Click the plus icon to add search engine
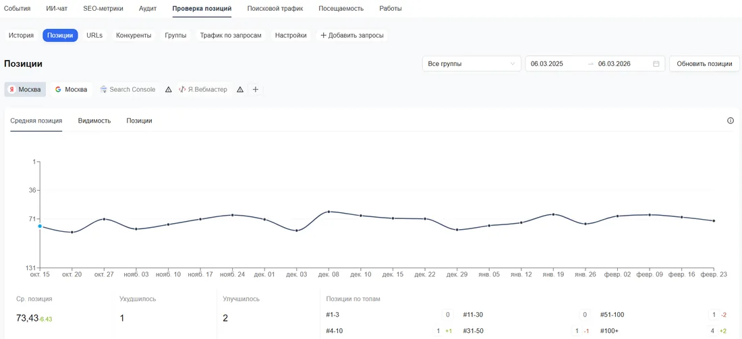Image resolution: width=742 pixels, height=339 pixels. point(256,90)
